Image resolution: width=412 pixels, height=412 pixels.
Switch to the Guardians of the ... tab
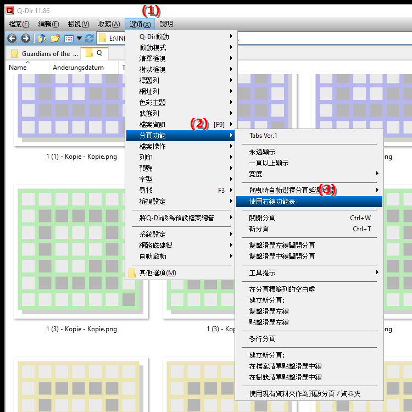(43, 54)
